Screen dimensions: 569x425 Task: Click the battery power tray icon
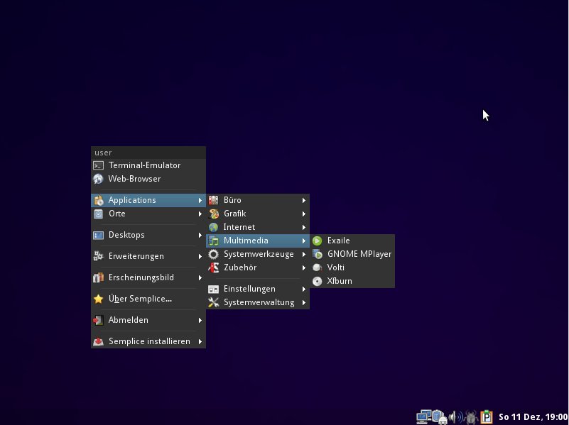[439, 417]
